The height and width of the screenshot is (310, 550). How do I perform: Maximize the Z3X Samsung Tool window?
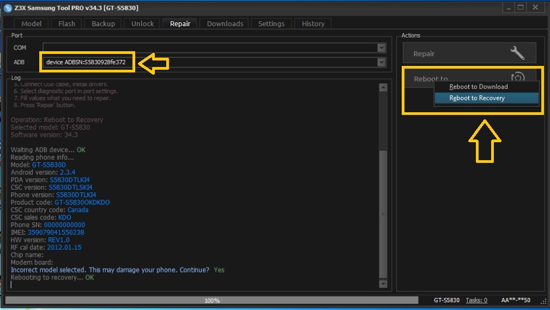(521, 8)
